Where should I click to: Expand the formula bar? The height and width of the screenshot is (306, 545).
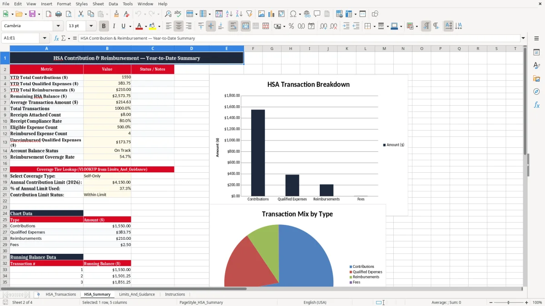pos(523,38)
